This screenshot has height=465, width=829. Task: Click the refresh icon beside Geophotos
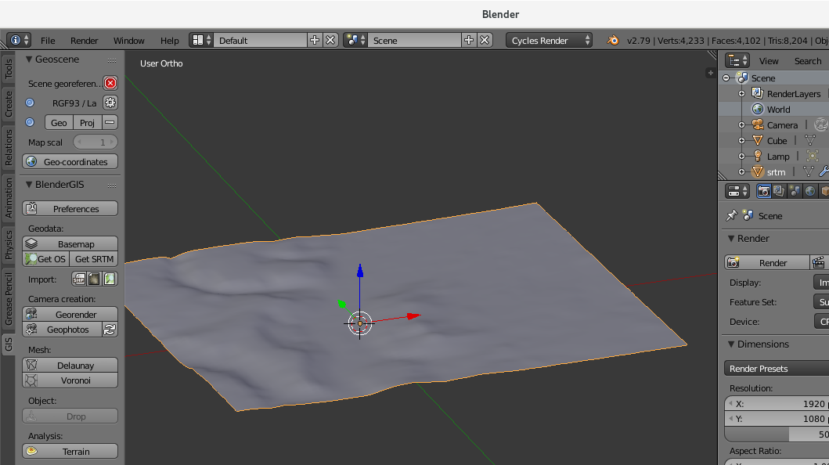(x=110, y=330)
